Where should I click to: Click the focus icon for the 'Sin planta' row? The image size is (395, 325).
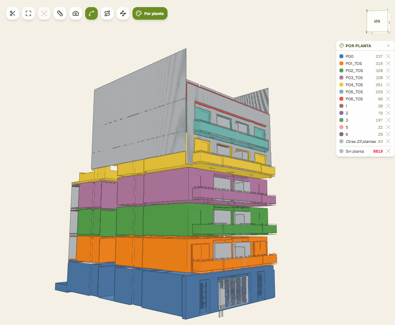coord(388,151)
